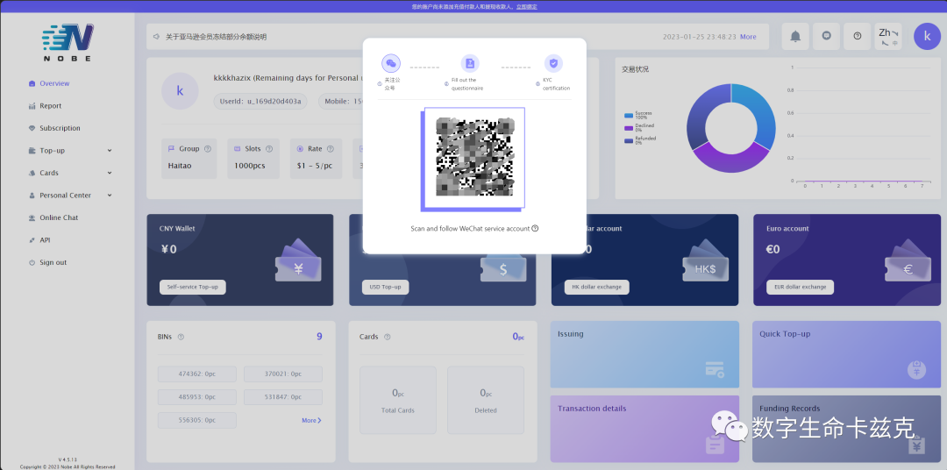This screenshot has height=470, width=947.
Task: Click the yen wallet card icon
Action: coord(298,260)
